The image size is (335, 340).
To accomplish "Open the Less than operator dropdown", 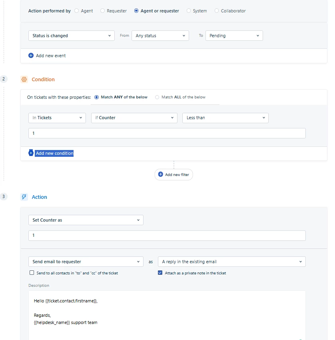I will [225, 118].
